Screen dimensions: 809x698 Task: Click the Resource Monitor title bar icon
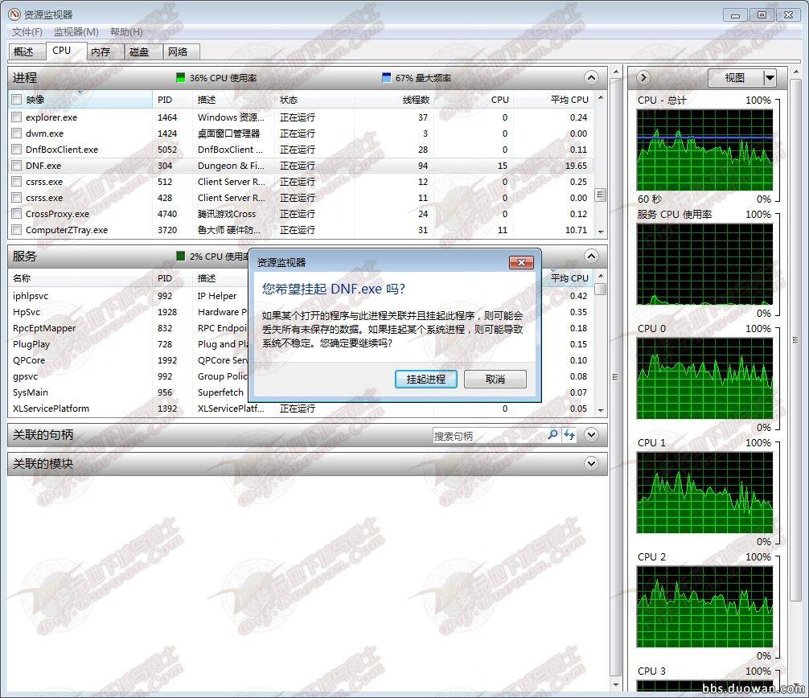(x=13, y=14)
